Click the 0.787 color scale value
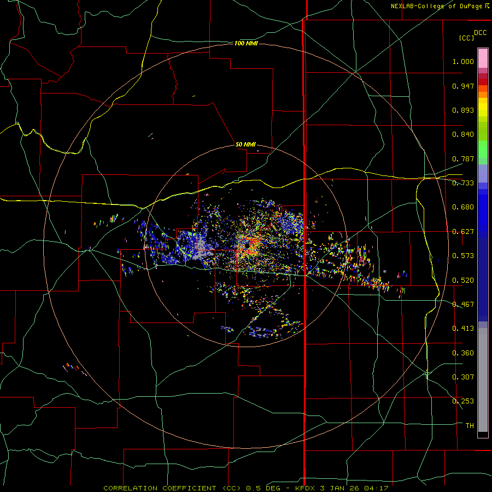The width and height of the screenshot is (492, 492). [x=463, y=159]
